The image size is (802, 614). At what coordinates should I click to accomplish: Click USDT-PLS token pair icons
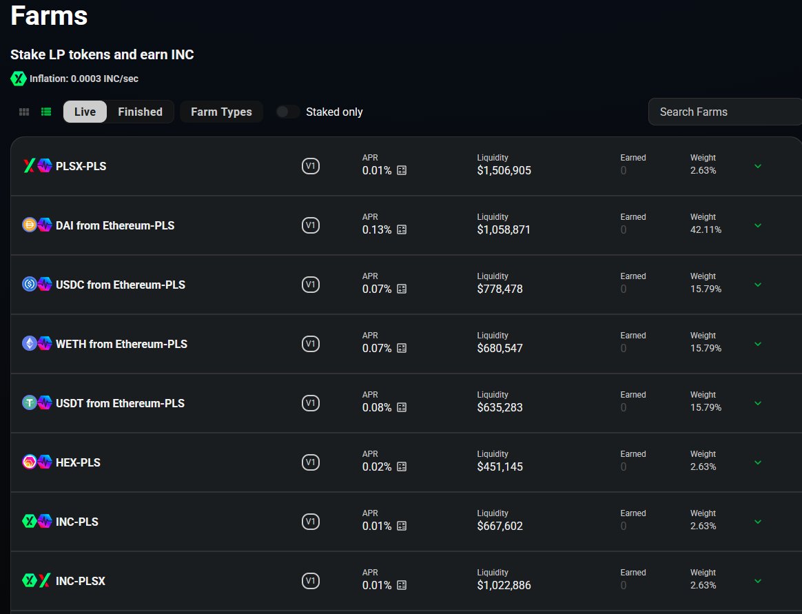point(37,403)
